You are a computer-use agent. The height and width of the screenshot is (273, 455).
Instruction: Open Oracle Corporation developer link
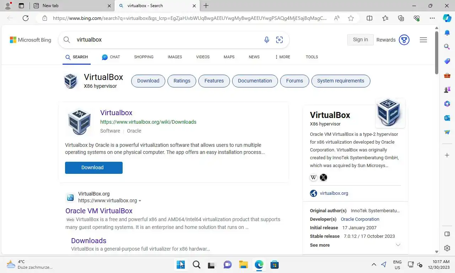click(x=360, y=219)
